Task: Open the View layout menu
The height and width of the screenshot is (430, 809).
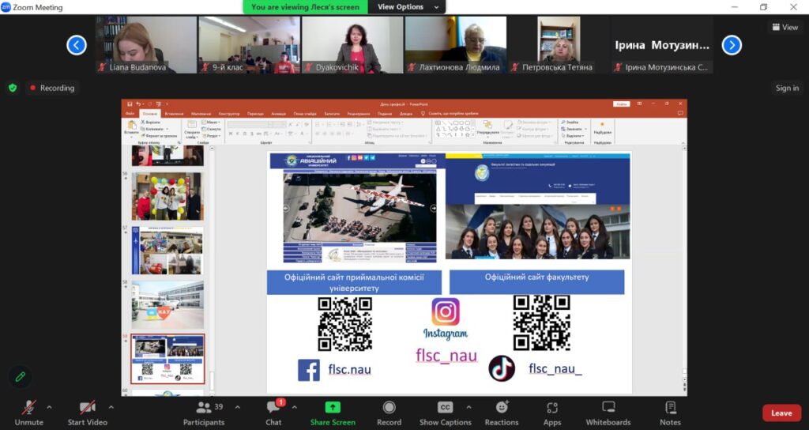Action: click(x=785, y=27)
